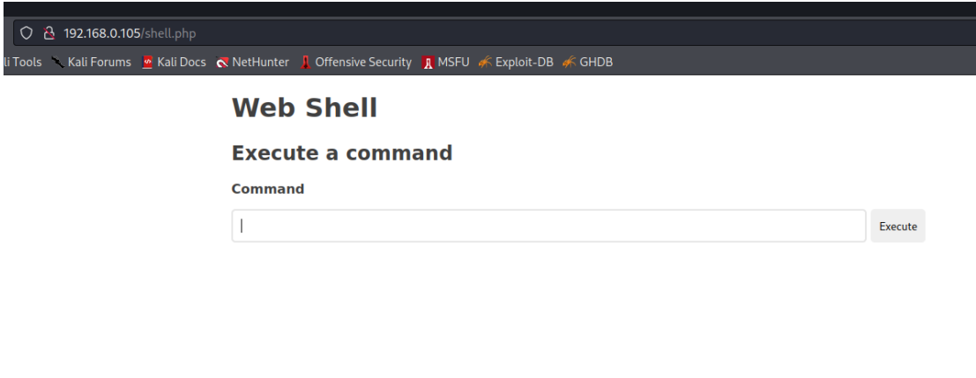
Task: Open the Kali Tools bookmark
Action: coord(22,63)
